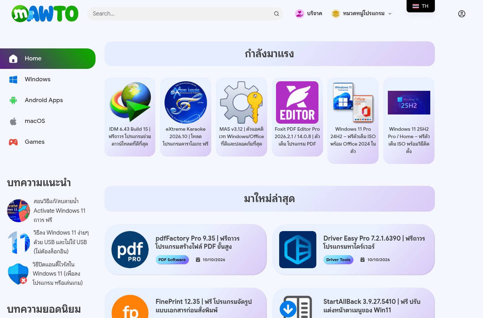Image resolution: width=483 pixels, height=318 pixels.
Task: Click the MAWTO site logo
Action: (45, 14)
